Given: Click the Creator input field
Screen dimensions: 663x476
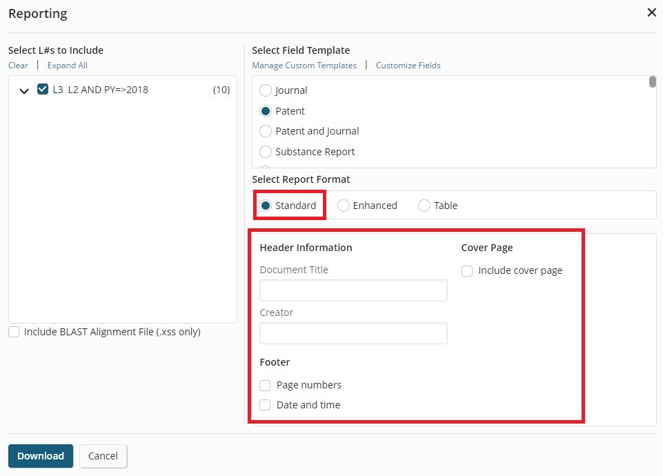Looking at the screenshot, I should click(x=353, y=333).
